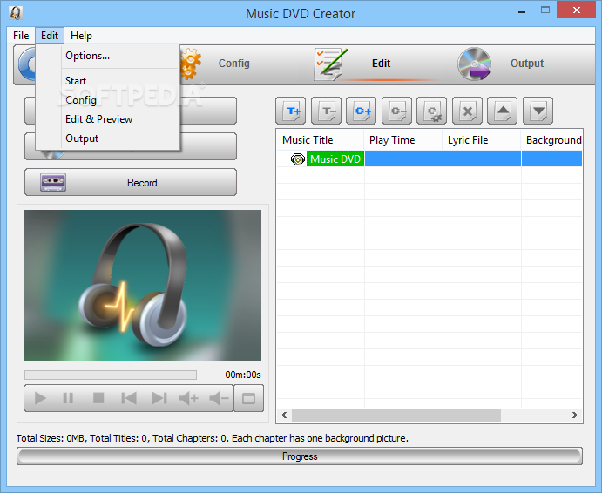Click the Play Time column header
Screen dimensions: 602x493
tap(403, 140)
